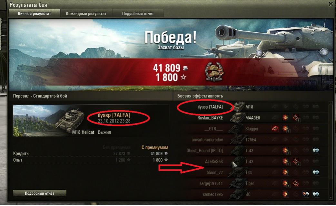The image size is (336, 206).
Task: Click the critical hits icon for Tiger
Action: [295, 183]
